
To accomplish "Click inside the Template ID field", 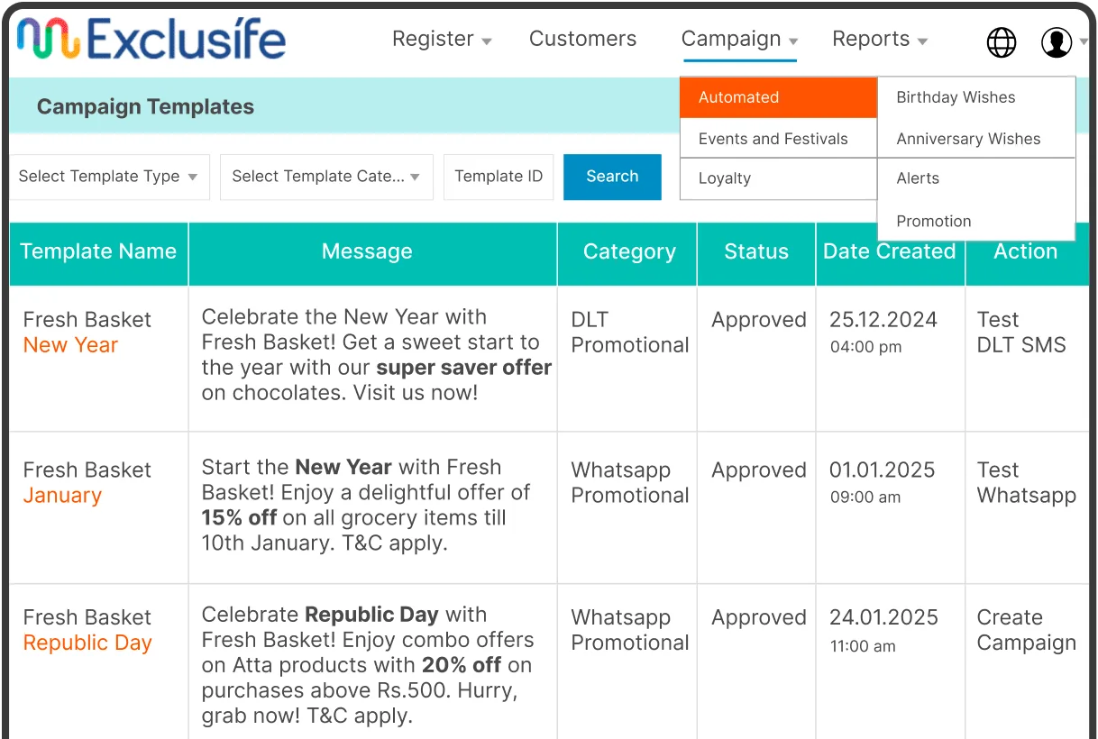I will (498, 177).
